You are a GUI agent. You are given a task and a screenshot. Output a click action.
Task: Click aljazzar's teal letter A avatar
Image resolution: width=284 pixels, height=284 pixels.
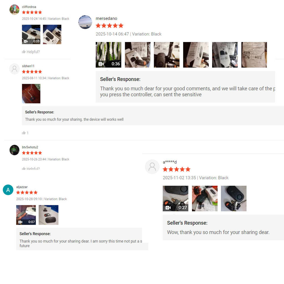[8, 190]
